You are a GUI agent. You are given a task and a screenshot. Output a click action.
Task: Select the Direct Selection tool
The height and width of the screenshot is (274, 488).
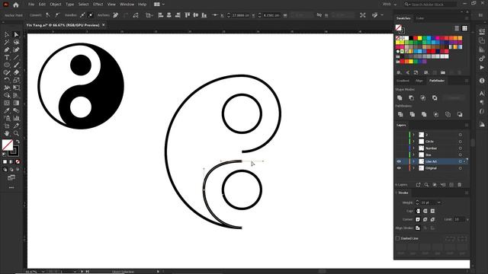16,34
